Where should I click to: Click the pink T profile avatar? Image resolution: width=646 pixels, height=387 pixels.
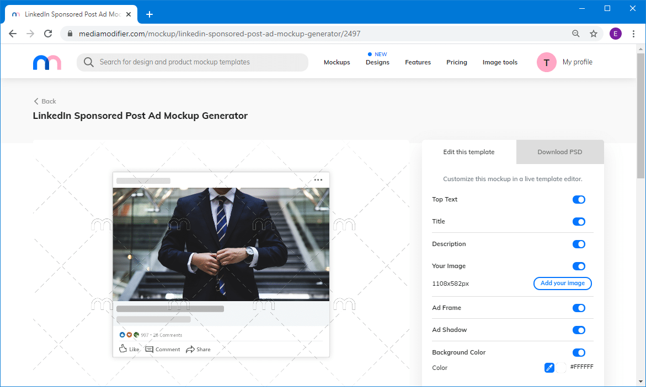(x=546, y=62)
